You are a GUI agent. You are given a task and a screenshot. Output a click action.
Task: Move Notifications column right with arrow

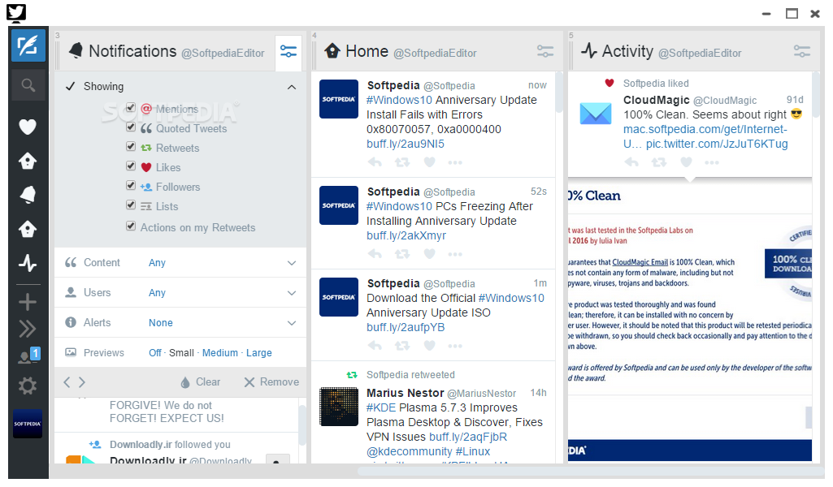coord(82,382)
